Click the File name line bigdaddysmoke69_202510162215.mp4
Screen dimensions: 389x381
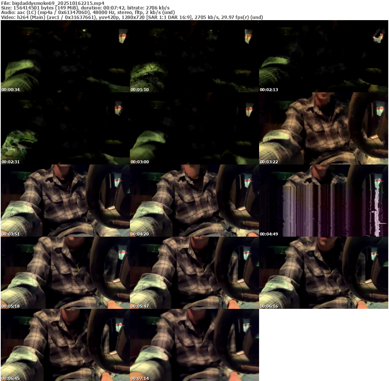(x=52, y=3)
